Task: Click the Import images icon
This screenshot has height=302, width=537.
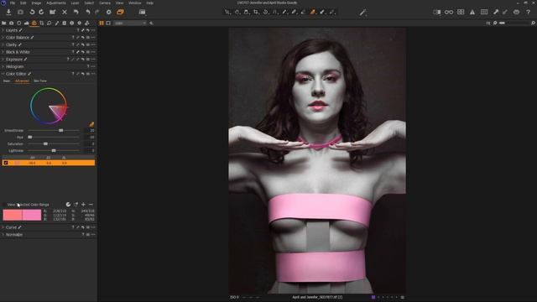Action: pyautogui.click(x=8, y=12)
